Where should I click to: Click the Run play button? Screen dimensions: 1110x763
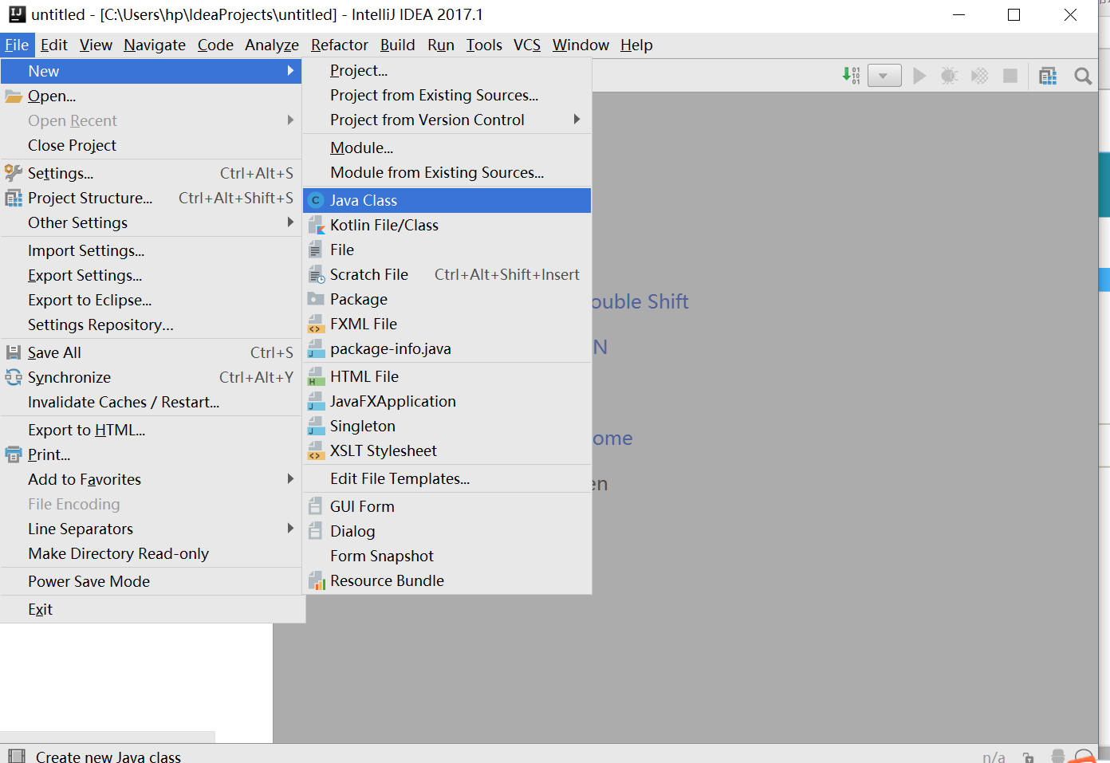click(x=919, y=76)
